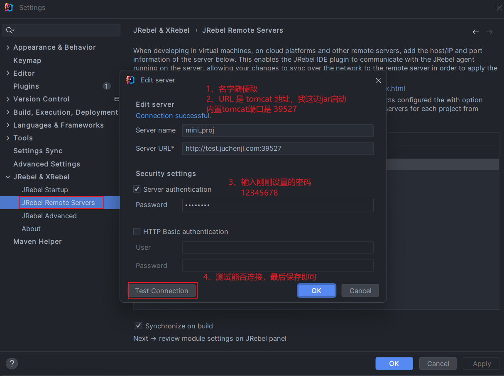Enable HTTP Basic authentication checkbox
The width and height of the screenshot is (504, 376).
(x=137, y=231)
